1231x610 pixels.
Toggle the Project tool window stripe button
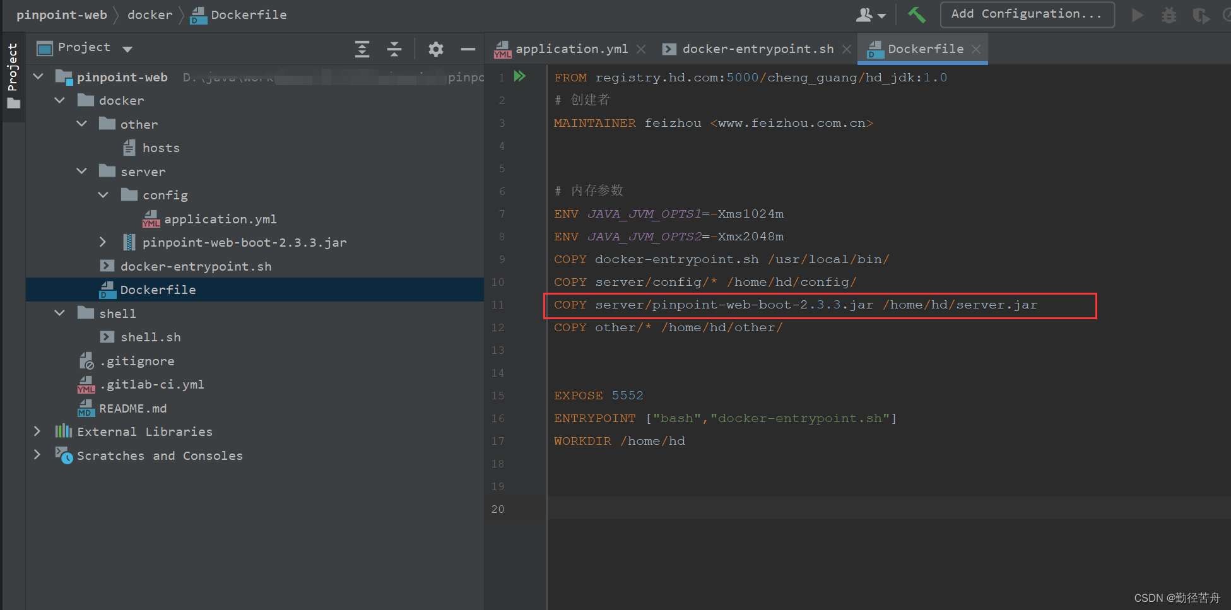coord(13,76)
